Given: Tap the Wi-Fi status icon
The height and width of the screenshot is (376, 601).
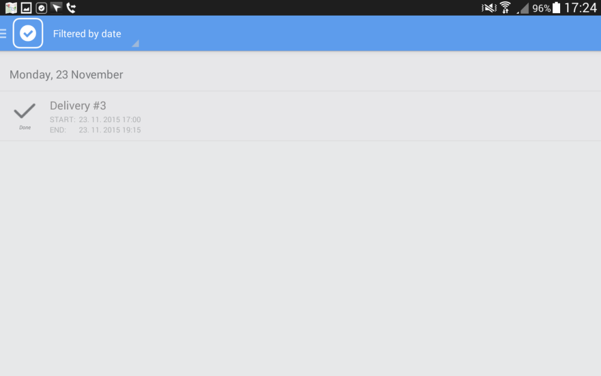Looking at the screenshot, I should [505, 8].
